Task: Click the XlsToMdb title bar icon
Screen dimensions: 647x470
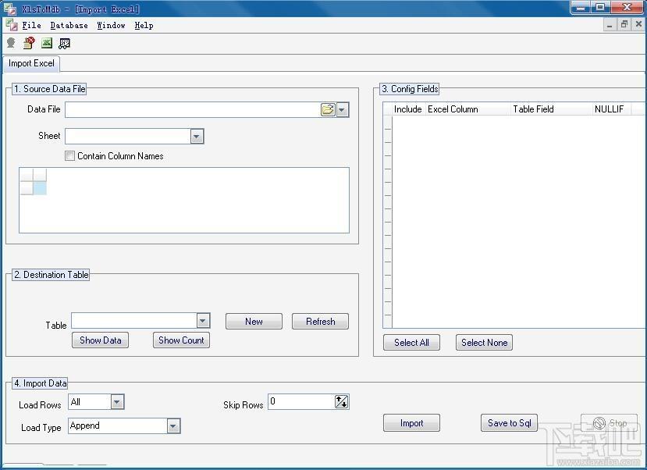Action: (x=10, y=9)
